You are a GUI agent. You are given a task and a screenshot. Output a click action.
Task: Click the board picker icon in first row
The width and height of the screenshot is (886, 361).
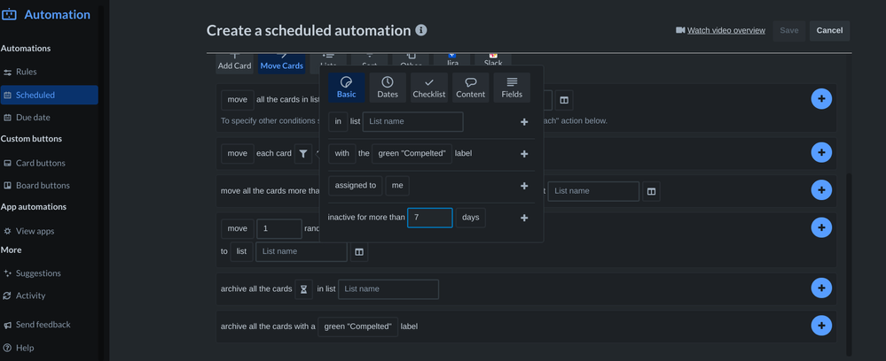564,100
